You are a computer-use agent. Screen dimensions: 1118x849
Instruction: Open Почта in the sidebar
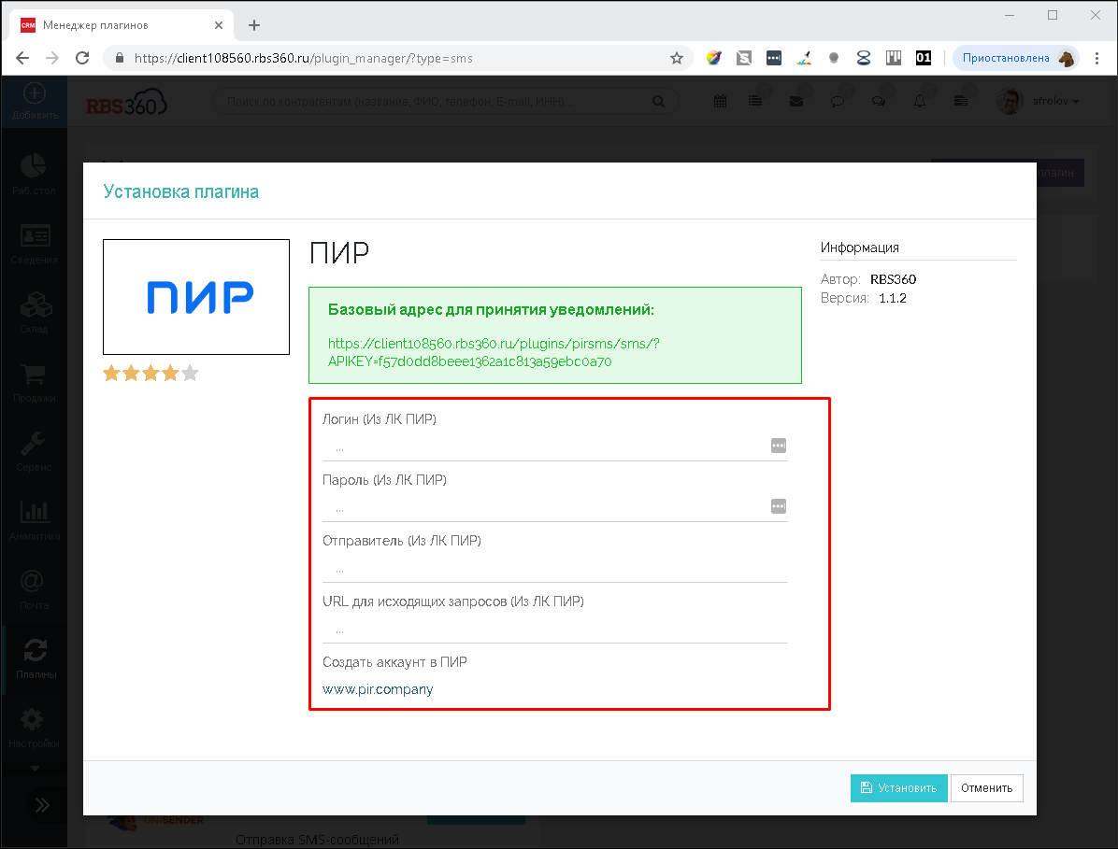(34, 589)
